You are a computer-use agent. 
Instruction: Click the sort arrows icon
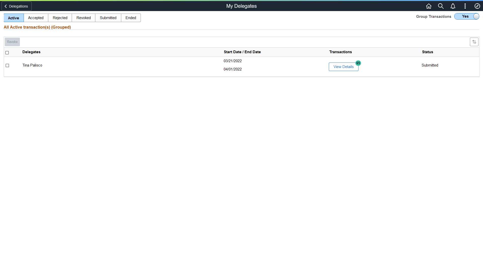click(x=474, y=42)
